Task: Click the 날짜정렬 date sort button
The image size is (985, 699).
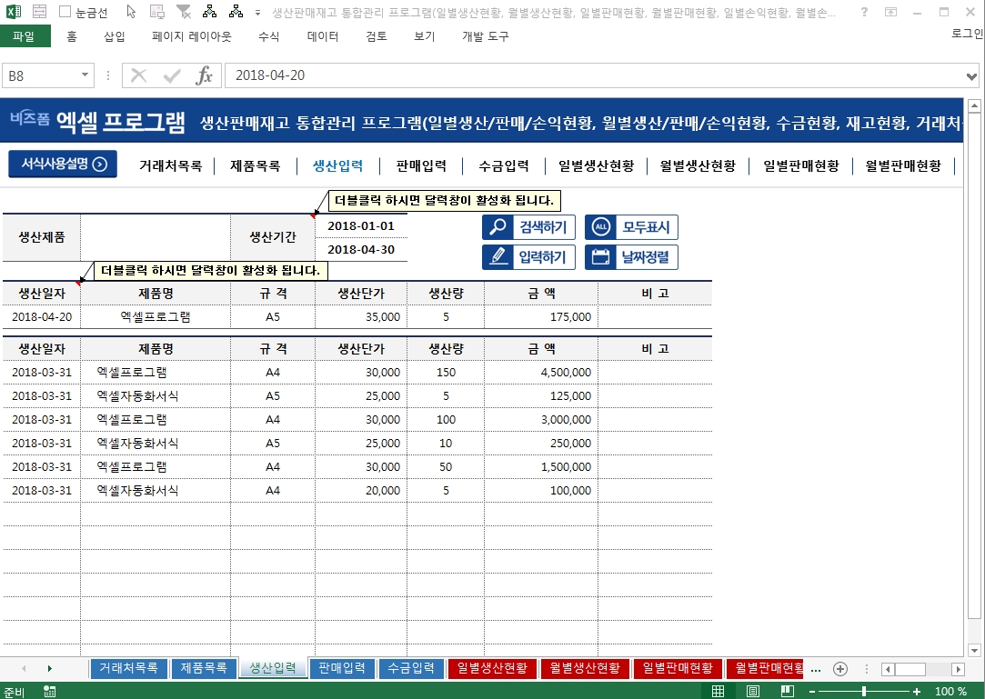Action: (631, 257)
